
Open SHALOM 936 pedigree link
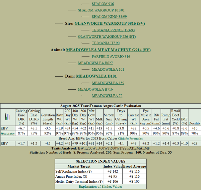(x=103, y=4)
